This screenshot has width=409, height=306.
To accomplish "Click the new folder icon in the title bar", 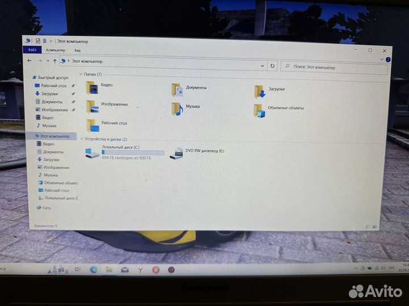I will click(45, 41).
